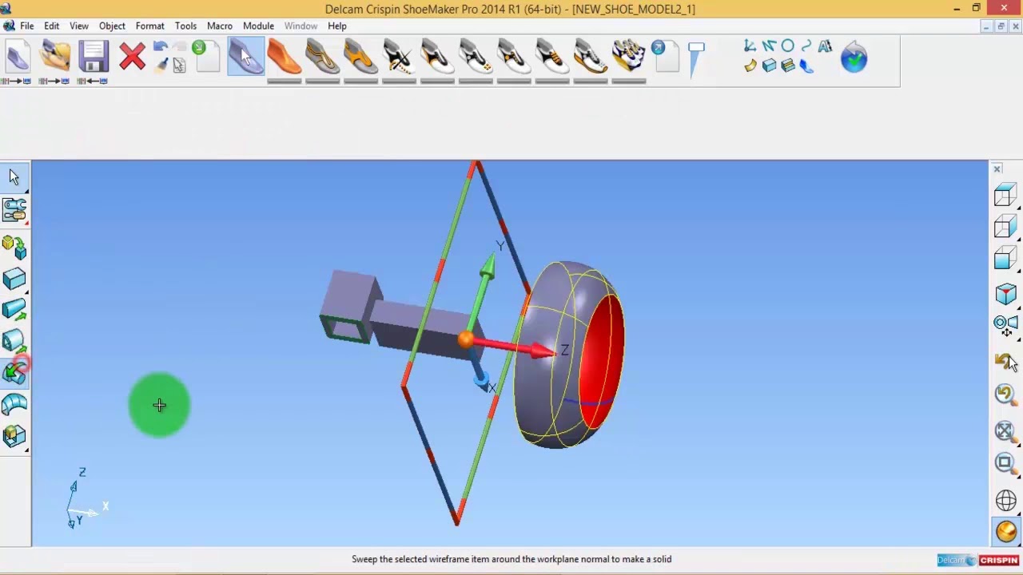Viewport: 1023px width, 575px height.
Task: Click the shoe with orange panels icon
Action: pos(361,57)
